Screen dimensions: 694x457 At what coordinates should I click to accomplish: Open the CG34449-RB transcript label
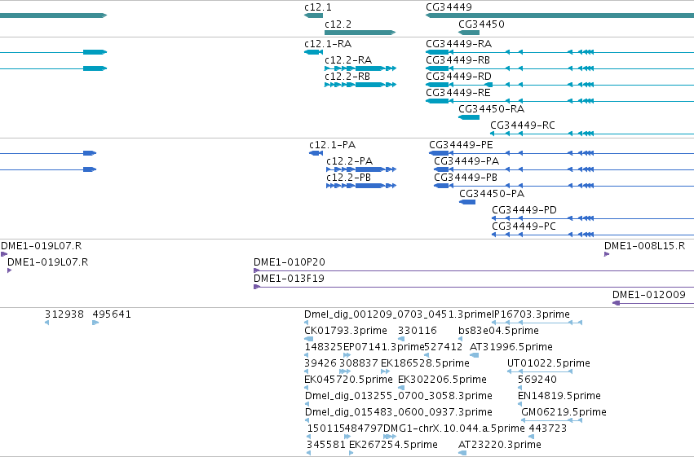458,60
